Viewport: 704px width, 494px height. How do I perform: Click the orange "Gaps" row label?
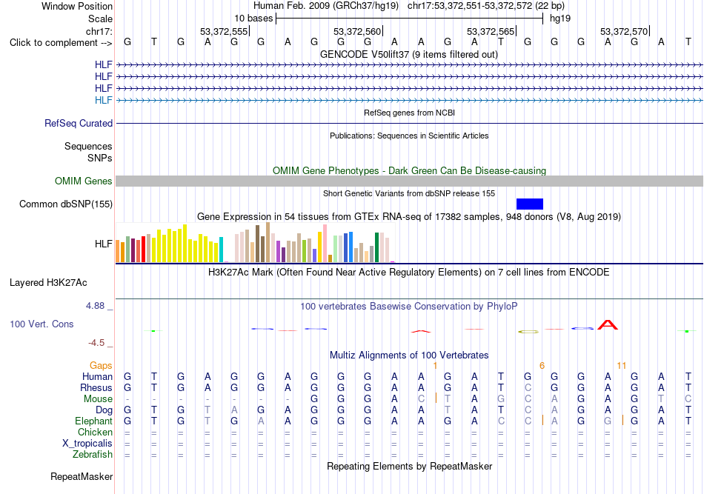101,366
